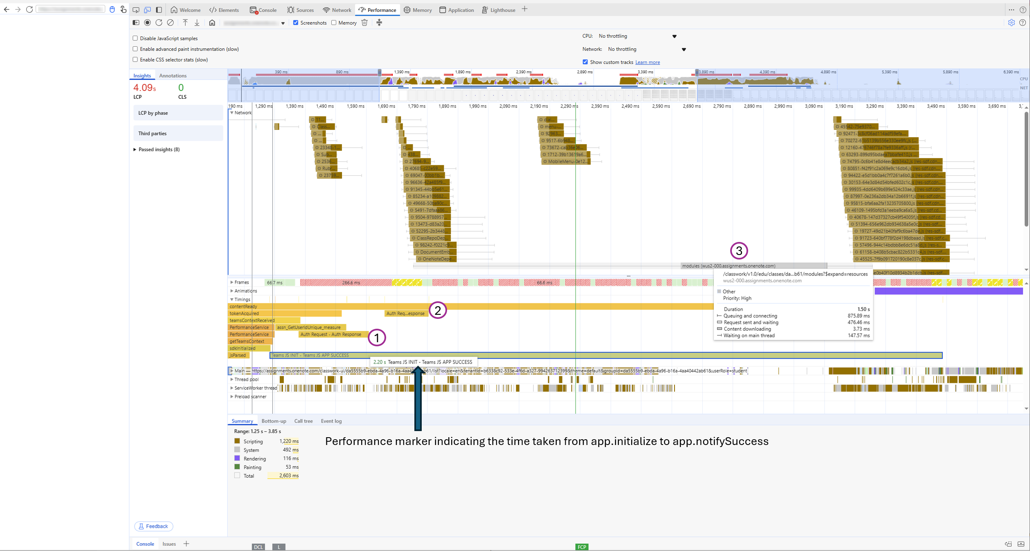
Task: Click the Feedback button
Action: pos(153,526)
